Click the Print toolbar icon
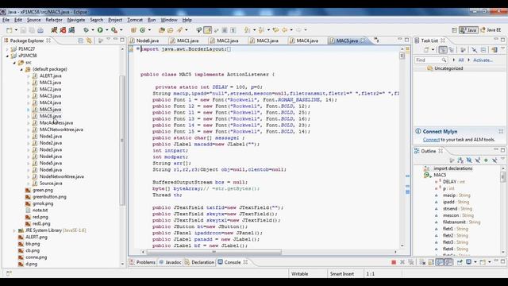 40,30
